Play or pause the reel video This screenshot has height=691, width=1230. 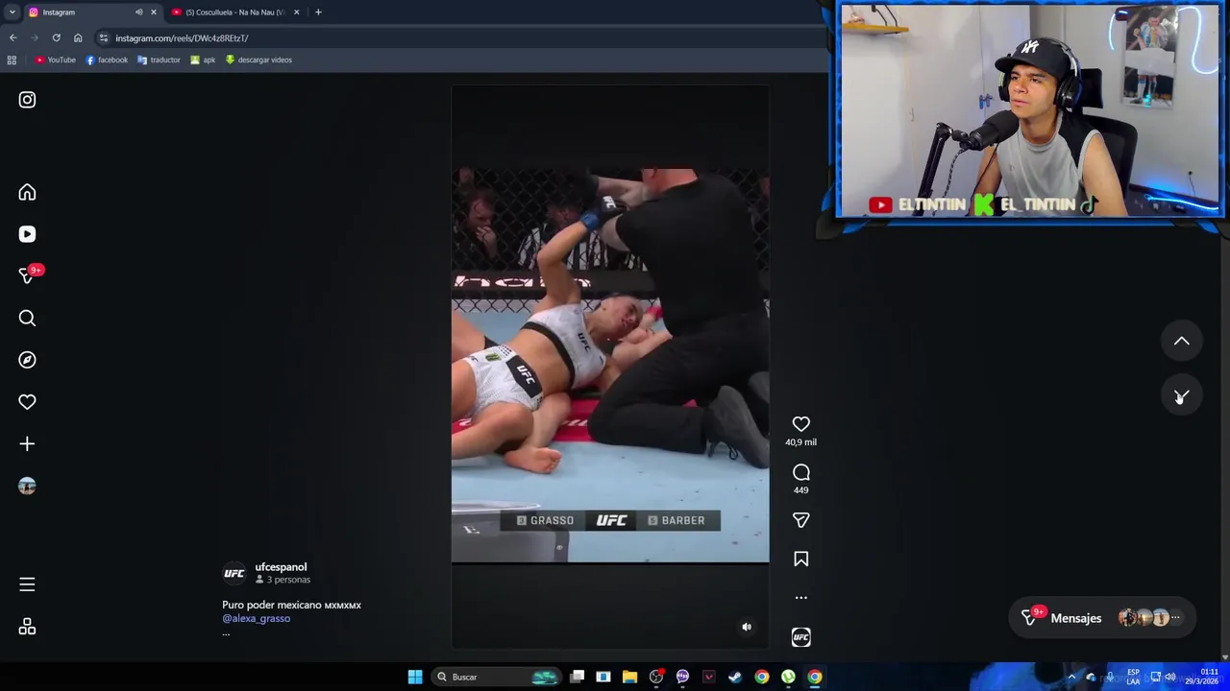pyautogui.click(x=610, y=365)
